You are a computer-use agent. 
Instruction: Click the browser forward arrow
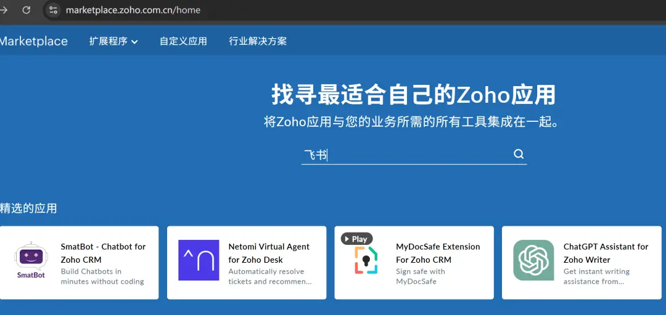4,10
